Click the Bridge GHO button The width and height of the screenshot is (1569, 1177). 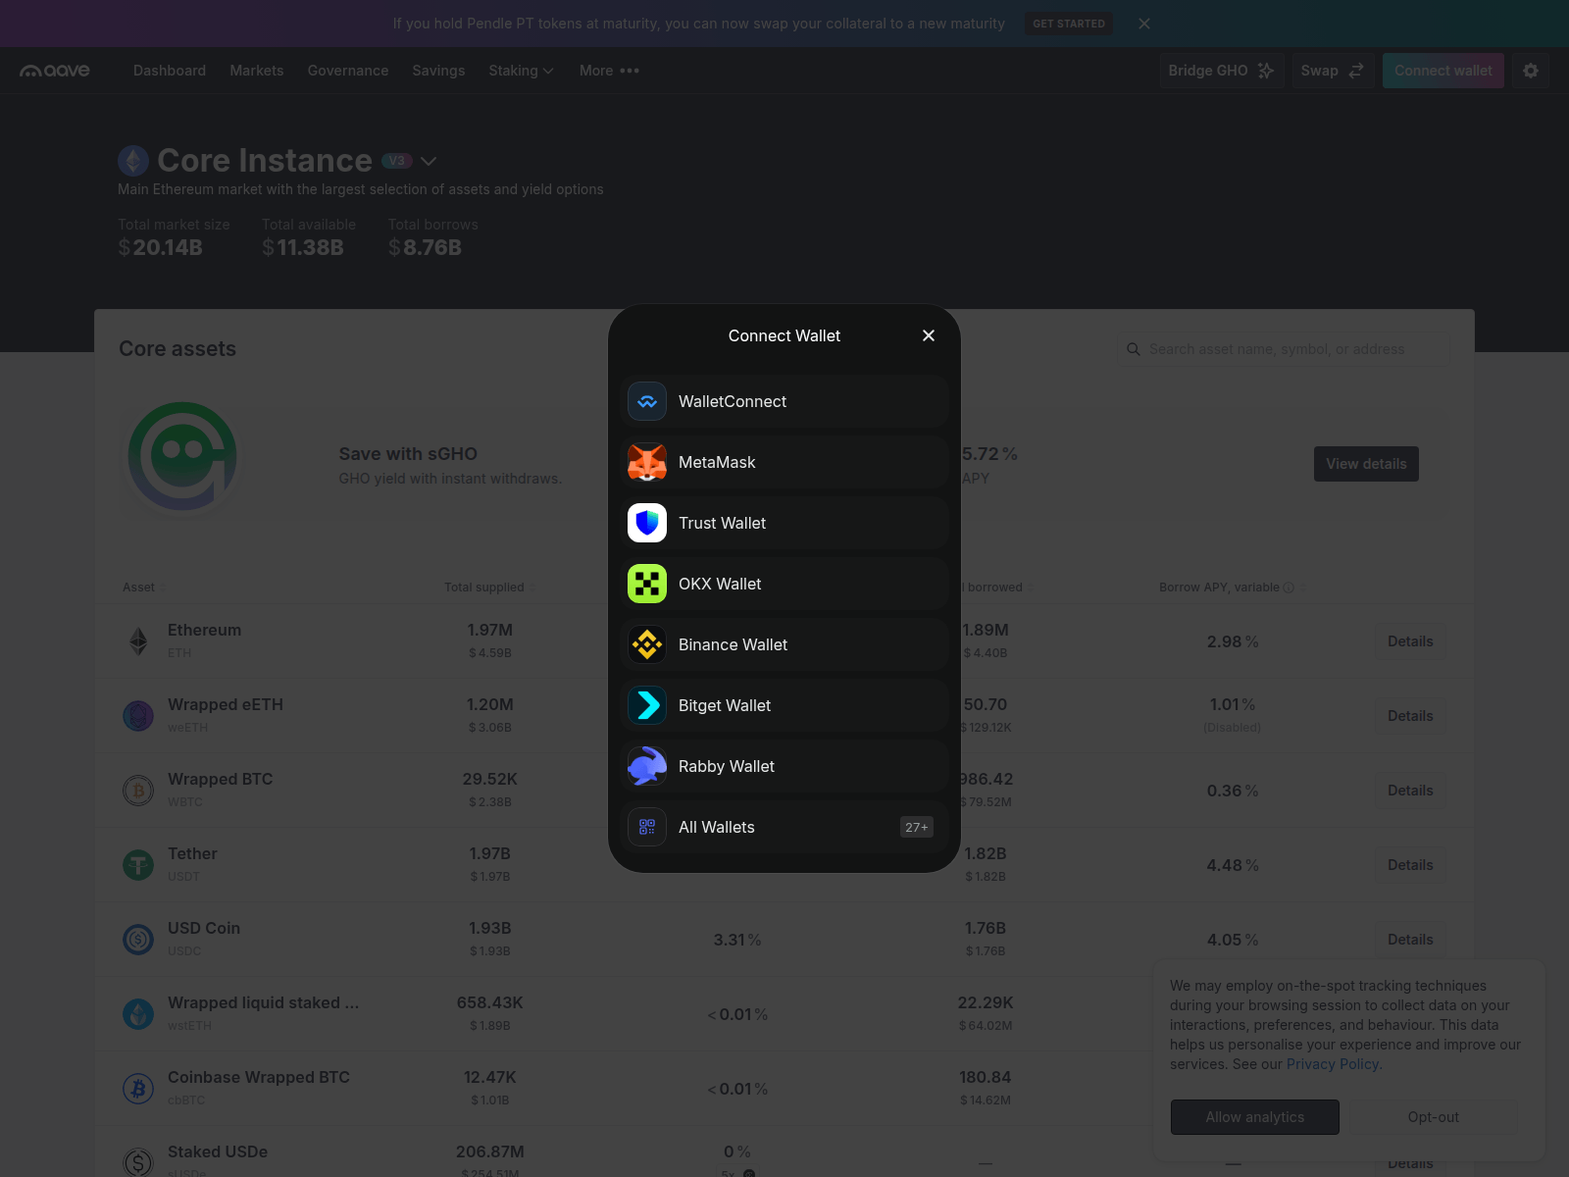tap(1222, 71)
